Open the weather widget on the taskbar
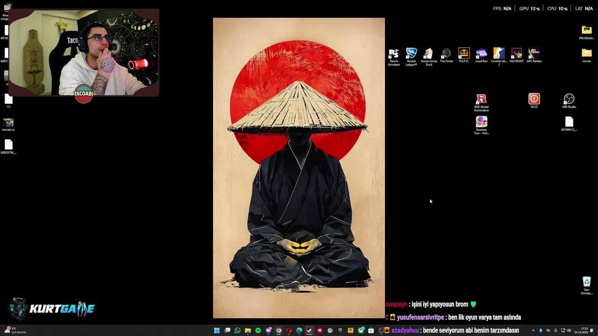 click(x=15, y=330)
